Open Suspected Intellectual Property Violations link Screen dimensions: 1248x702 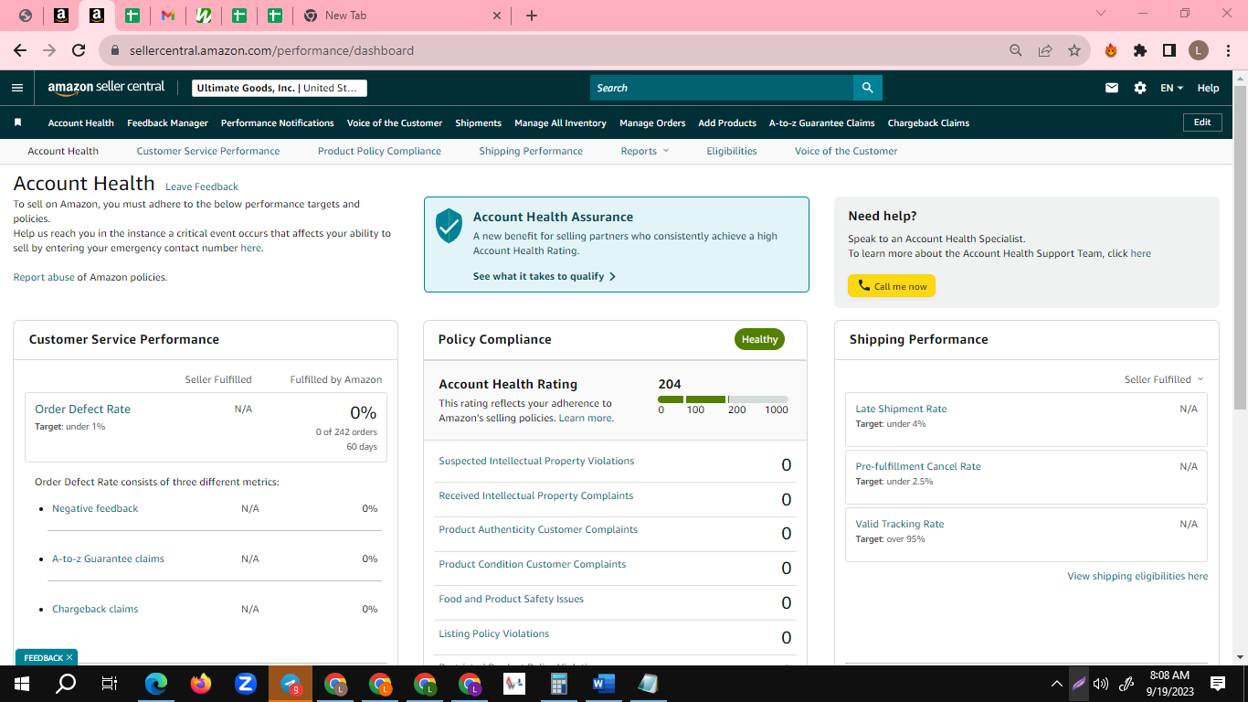coord(536,461)
